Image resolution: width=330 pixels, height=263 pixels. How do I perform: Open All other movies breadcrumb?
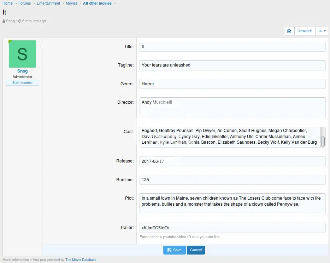coord(97,3)
